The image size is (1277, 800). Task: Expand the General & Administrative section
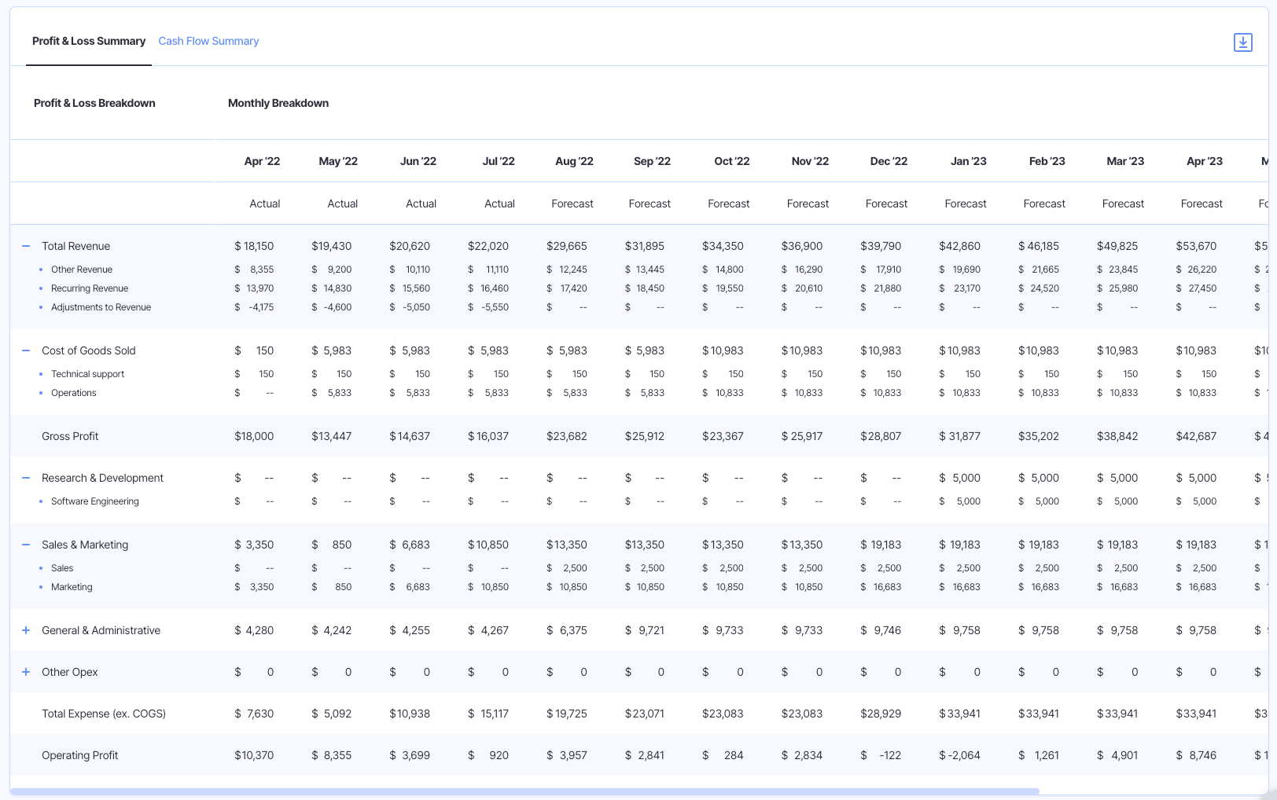[24, 629]
